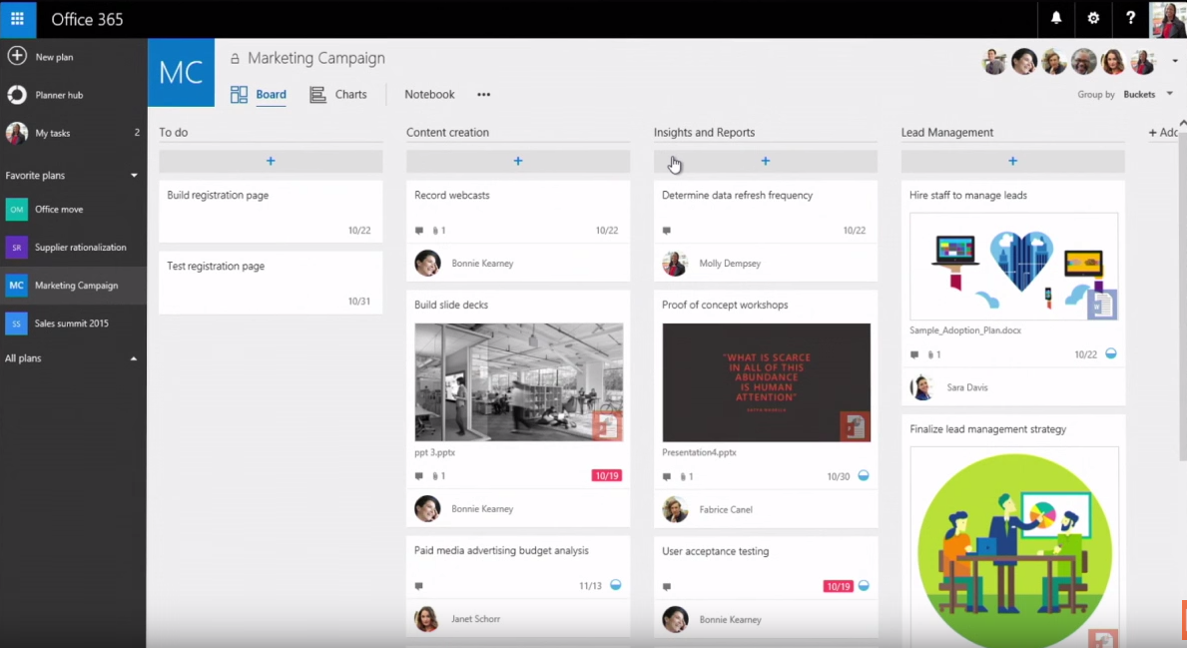Add a task to Content creation bucket
Viewport: 1187px width, 648px height.
[x=518, y=161]
